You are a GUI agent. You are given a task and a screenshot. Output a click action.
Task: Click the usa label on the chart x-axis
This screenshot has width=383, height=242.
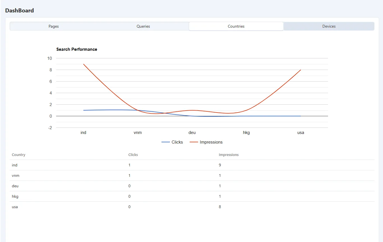(x=301, y=133)
